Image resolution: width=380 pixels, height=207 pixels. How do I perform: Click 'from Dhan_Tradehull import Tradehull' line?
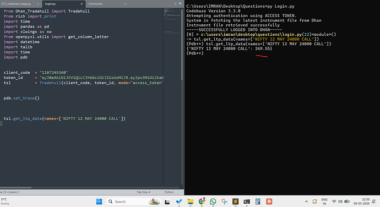[46, 11]
